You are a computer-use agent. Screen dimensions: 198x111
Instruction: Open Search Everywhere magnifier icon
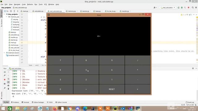[x=193, y=7]
